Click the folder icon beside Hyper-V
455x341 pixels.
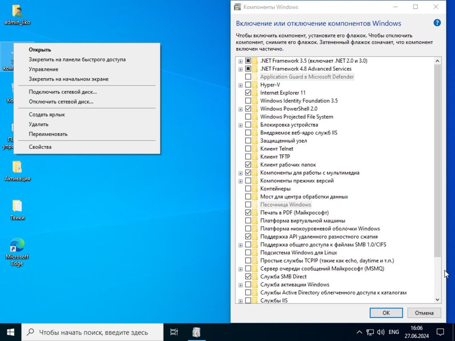click(255, 85)
